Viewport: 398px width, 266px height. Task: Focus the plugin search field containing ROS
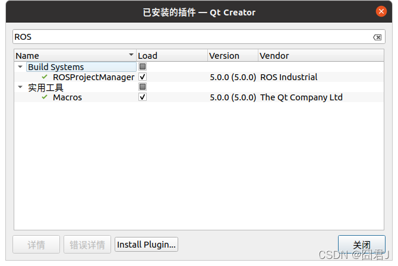tap(190, 37)
